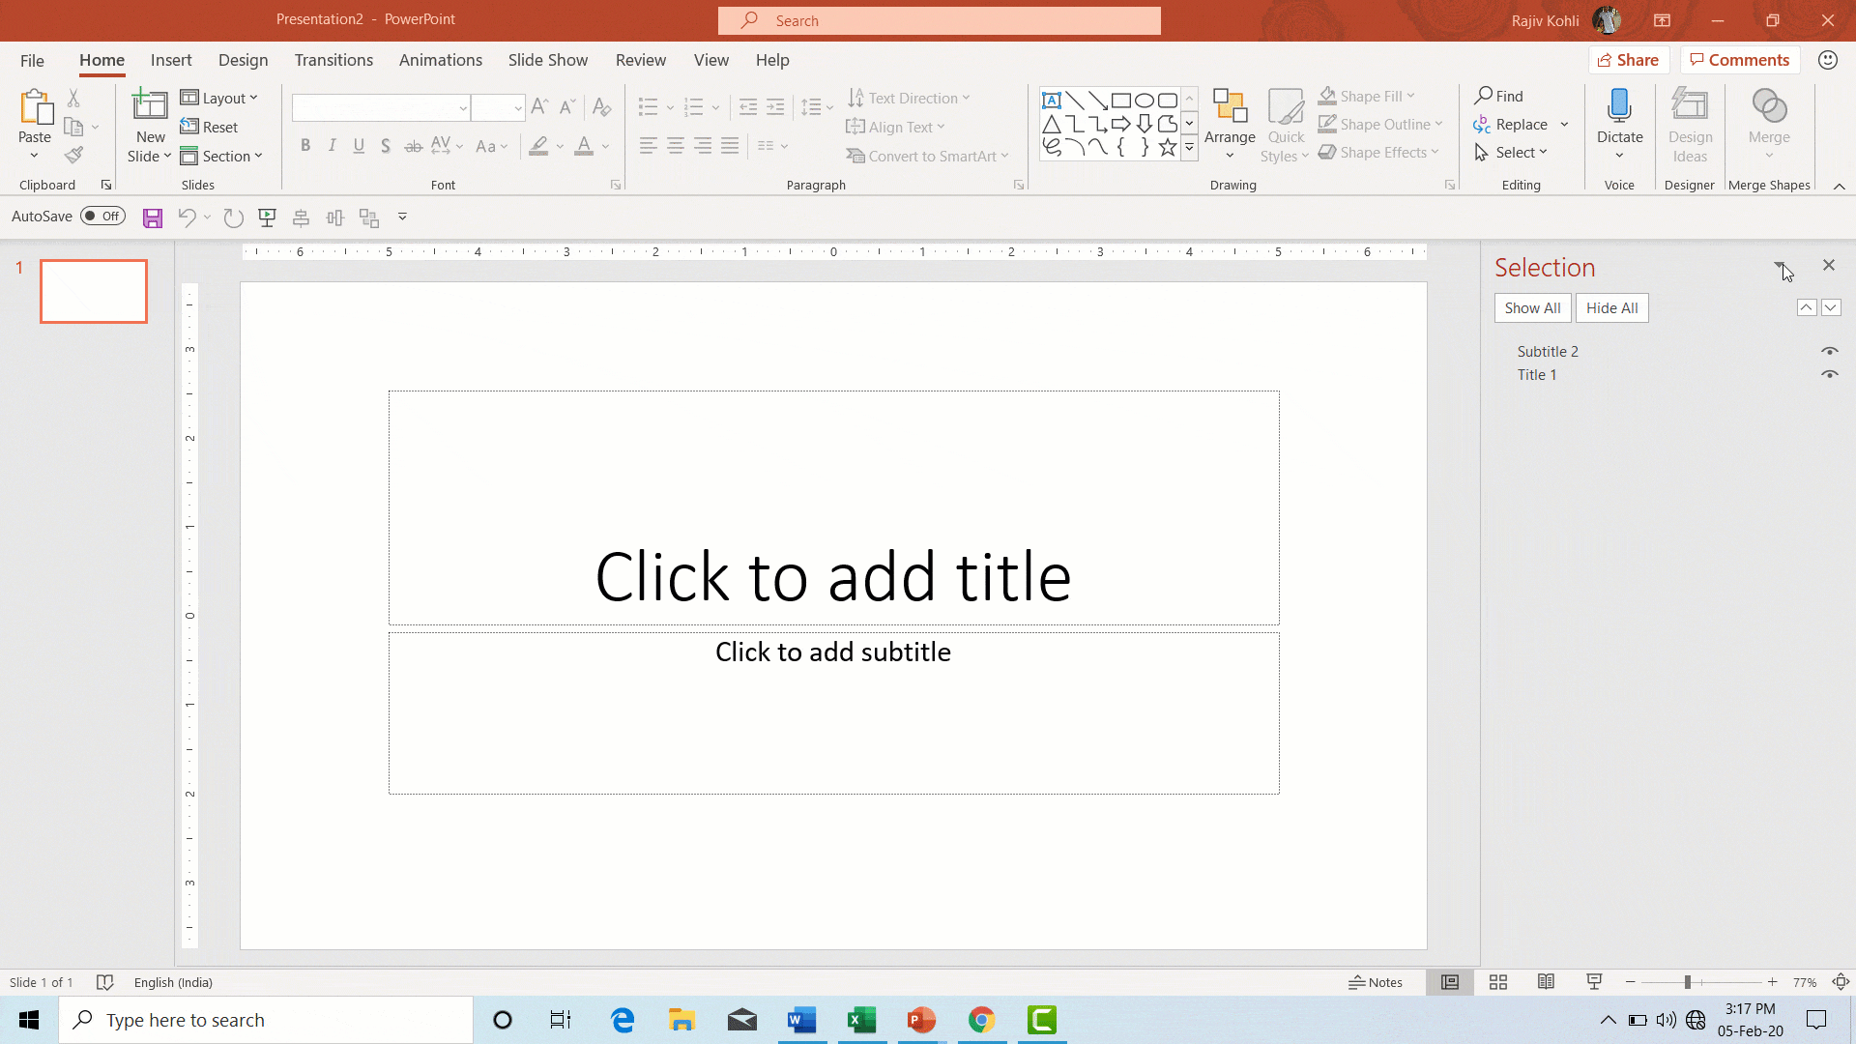Open the Select menu in Editing group
1856x1044 pixels.
pos(1512,152)
